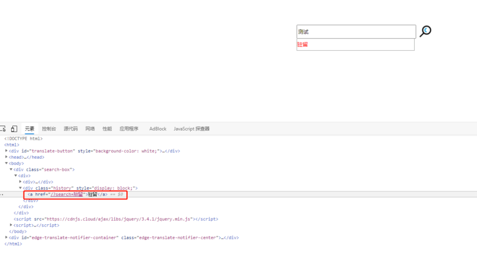477x272 pixels.
Task: Open the red 驻留 history link
Action: [x=303, y=45]
